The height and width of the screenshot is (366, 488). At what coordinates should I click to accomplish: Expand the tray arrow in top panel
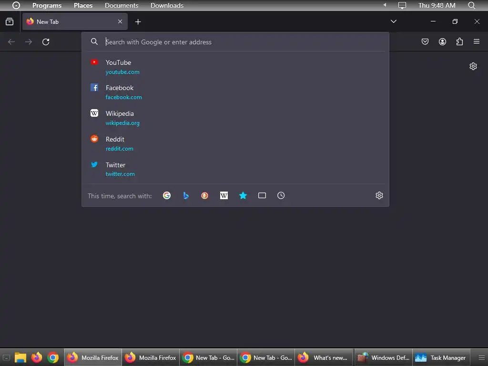[385, 5]
